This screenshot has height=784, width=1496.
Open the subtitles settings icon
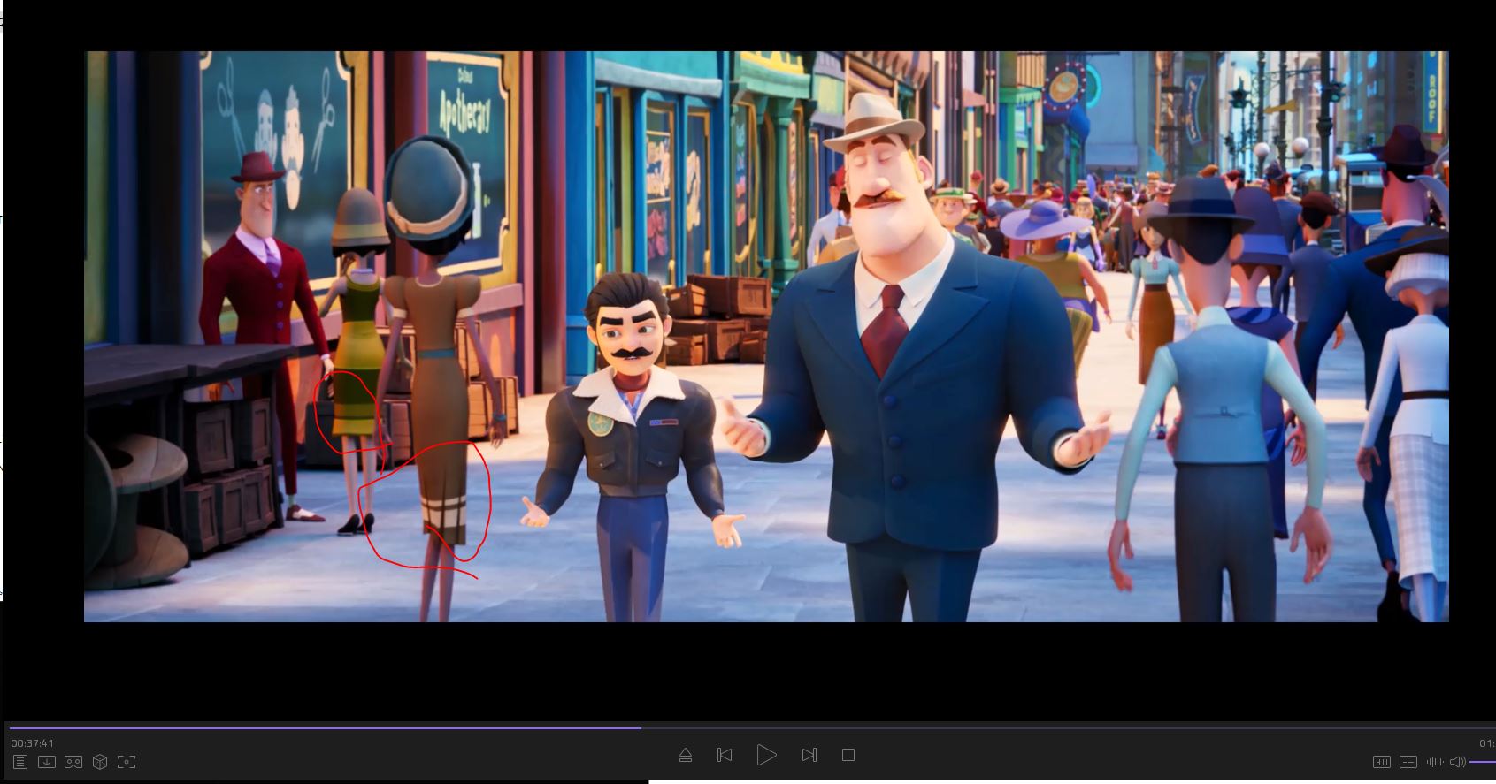[x=1408, y=762]
